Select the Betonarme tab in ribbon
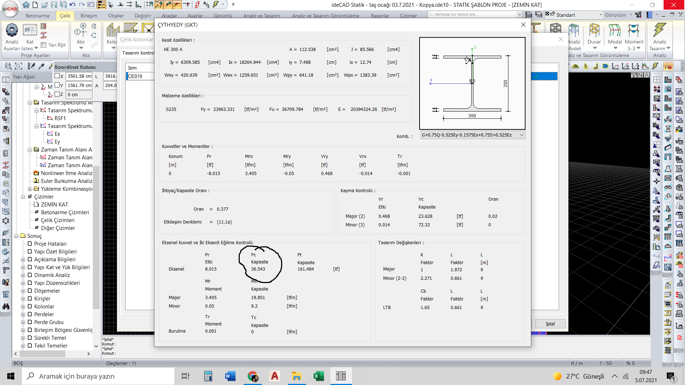The height and width of the screenshot is (385, 685). click(x=37, y=16)
